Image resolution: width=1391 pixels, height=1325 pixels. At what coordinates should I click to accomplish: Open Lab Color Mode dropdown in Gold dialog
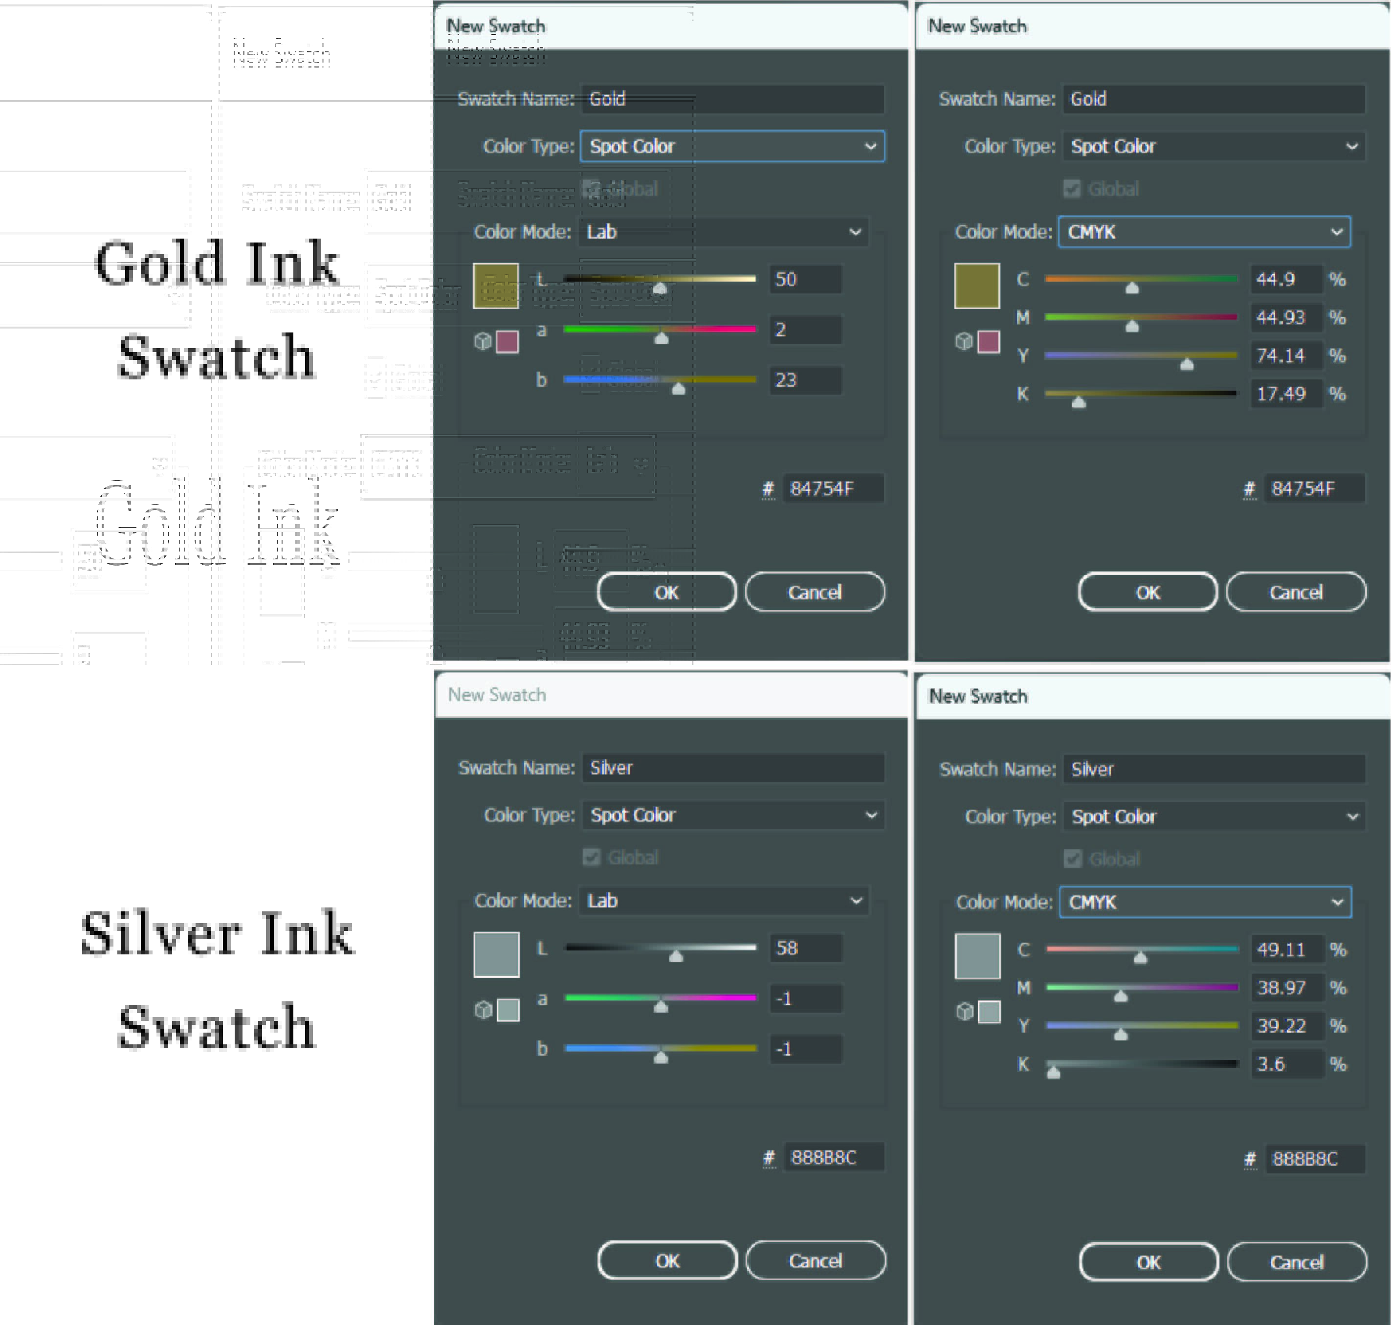[724, 232]
